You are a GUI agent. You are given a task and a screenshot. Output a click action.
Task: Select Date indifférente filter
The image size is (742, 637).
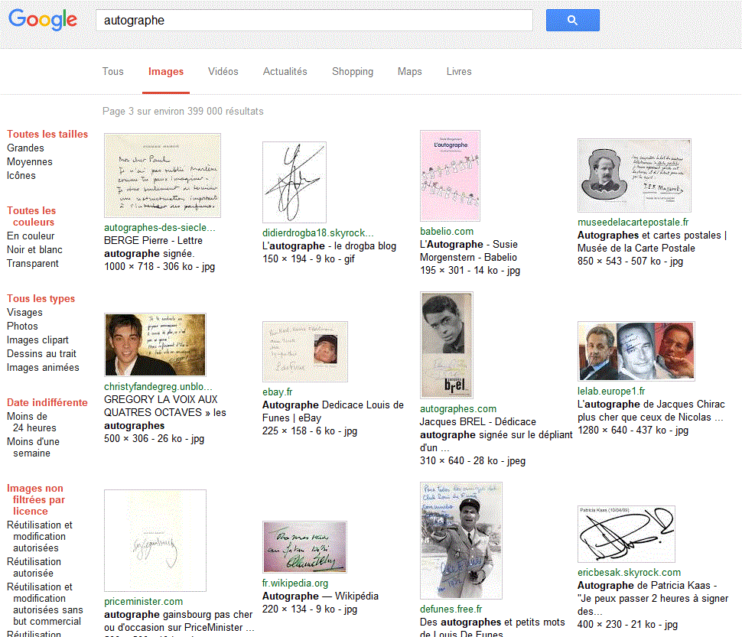point(47,402)
